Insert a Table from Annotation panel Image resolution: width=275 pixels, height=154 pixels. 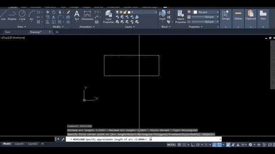[97, 22]
